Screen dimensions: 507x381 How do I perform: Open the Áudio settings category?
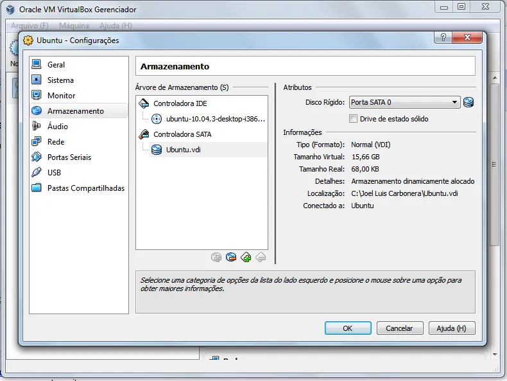78,126
